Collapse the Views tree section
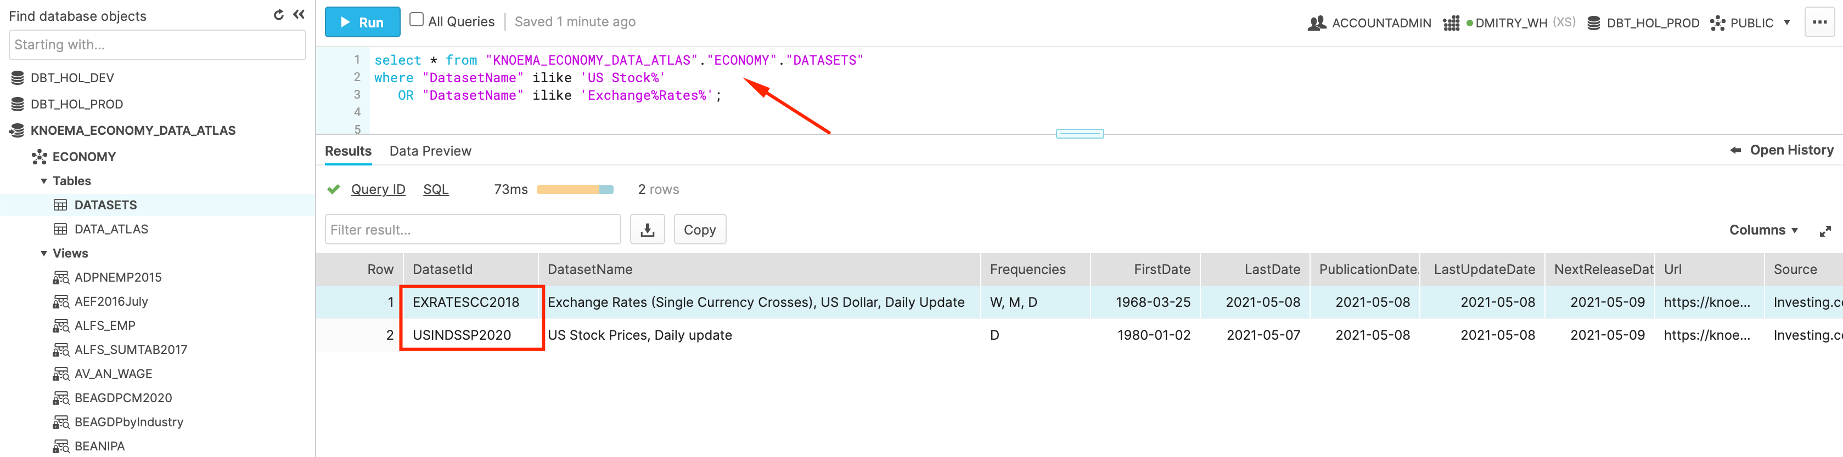Image resolution: width=1843 pixels, height=457 pixels. [x=44, y=254]
